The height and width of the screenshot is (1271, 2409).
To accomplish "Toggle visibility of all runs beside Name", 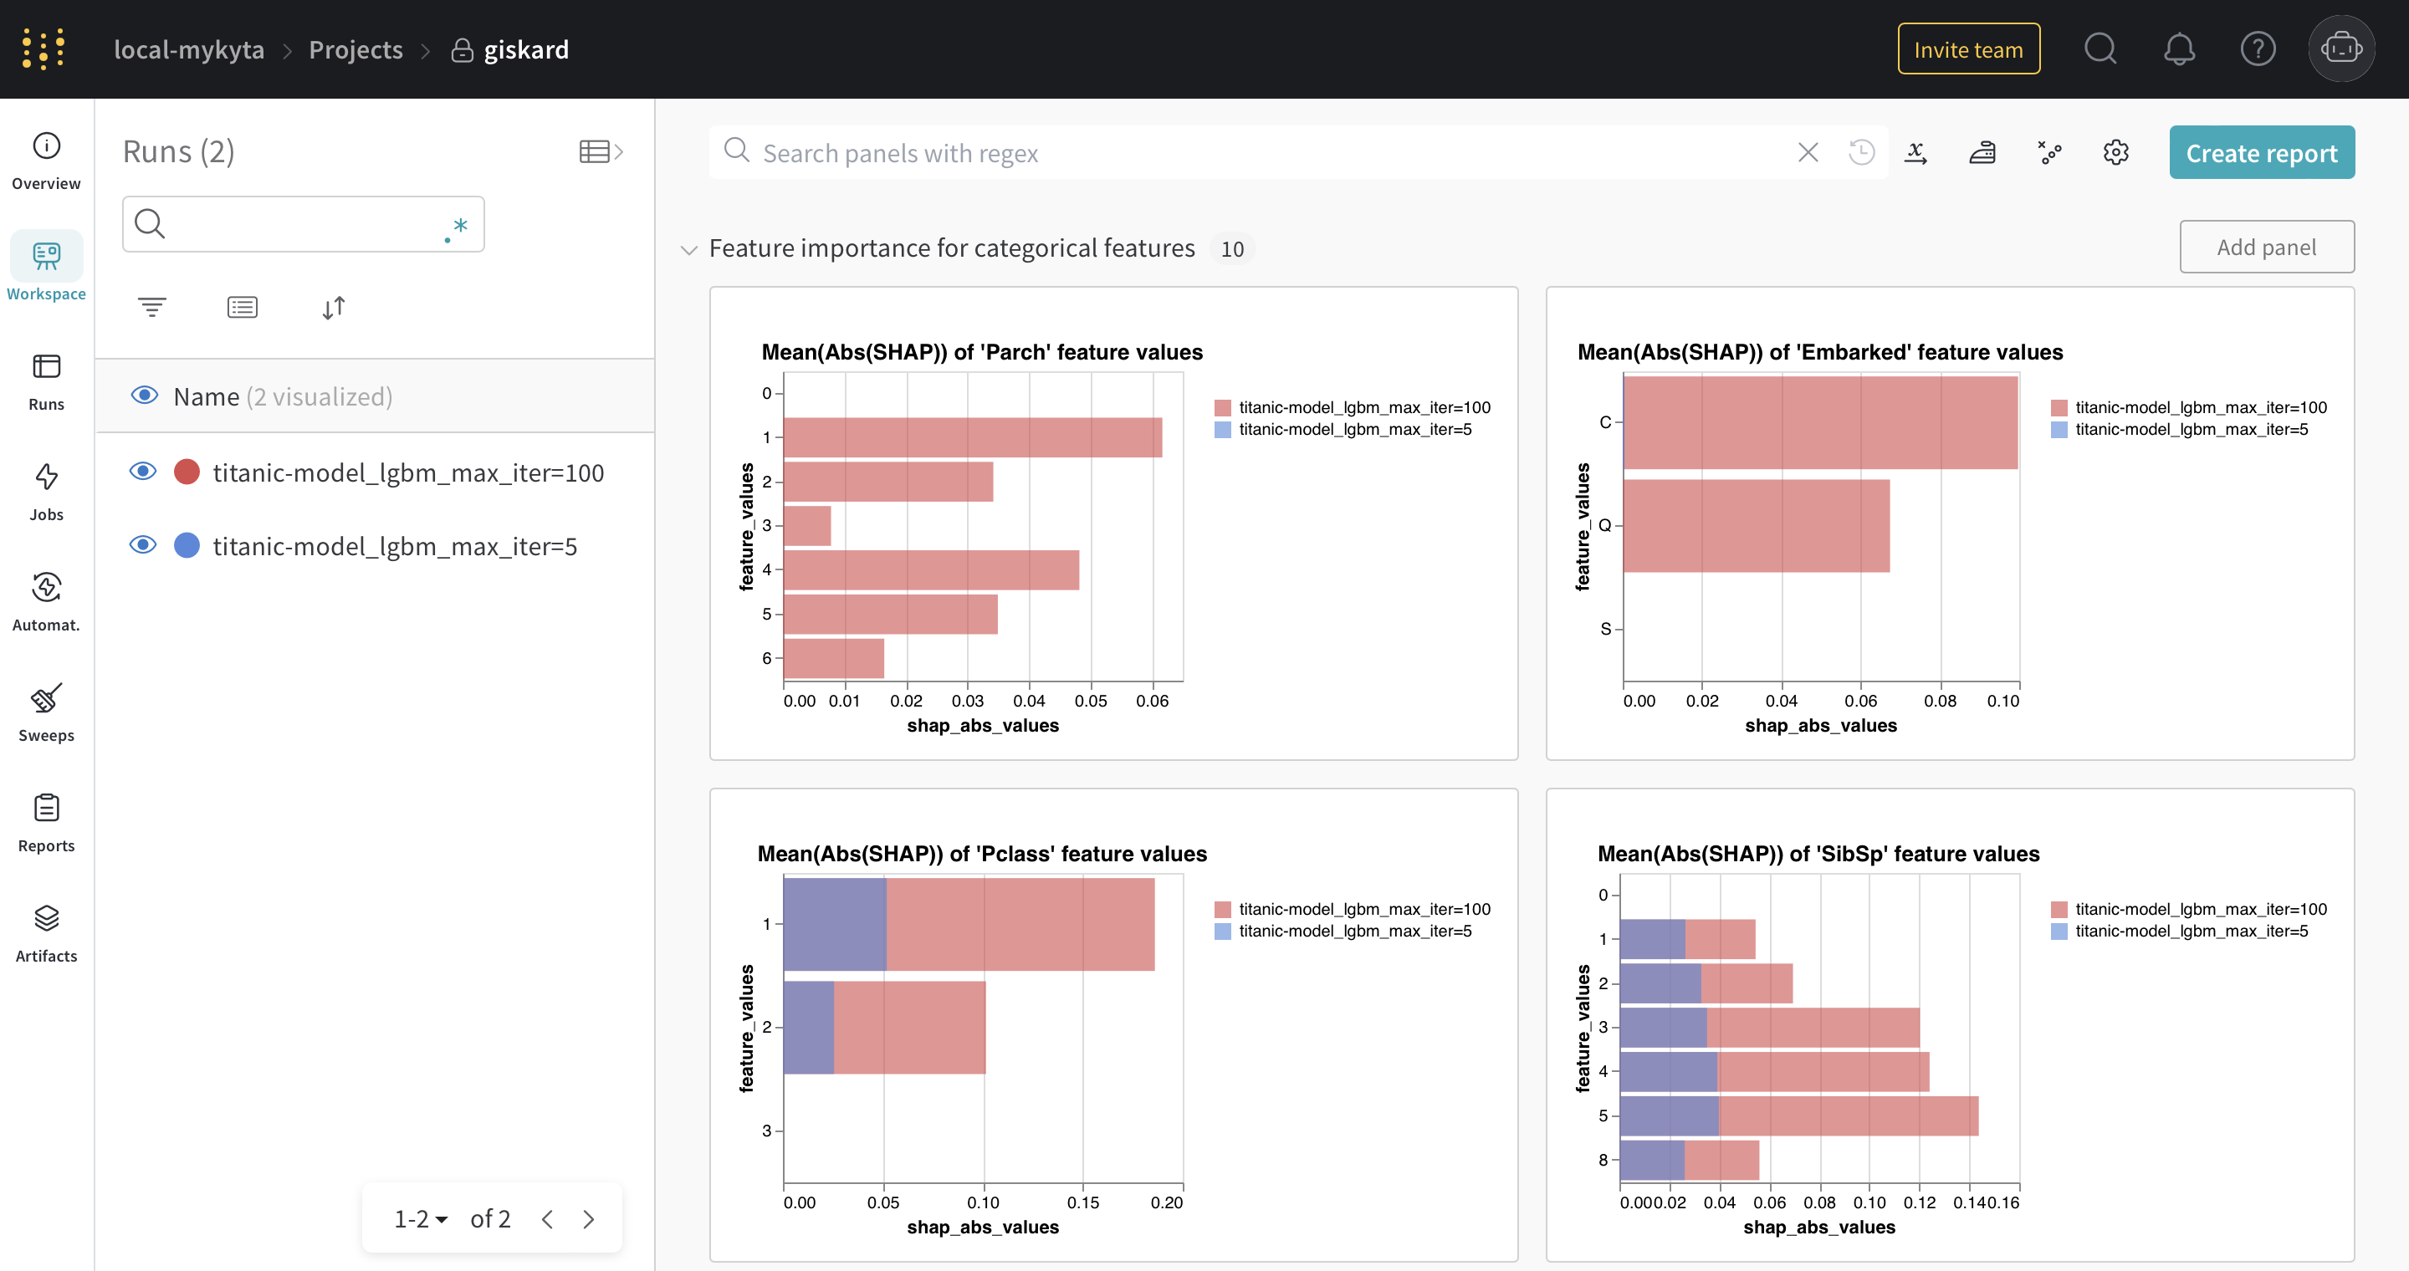I will tap(144, 396).
